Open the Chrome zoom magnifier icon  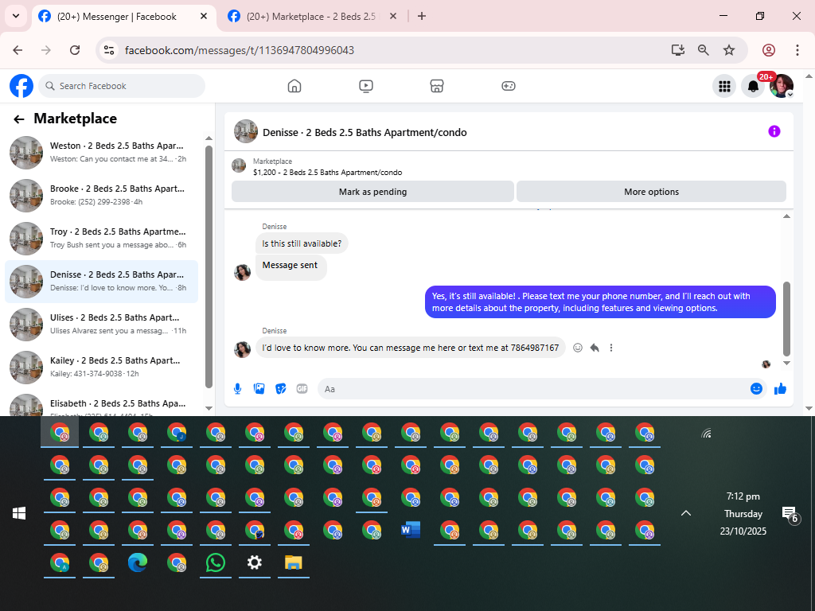704,50
